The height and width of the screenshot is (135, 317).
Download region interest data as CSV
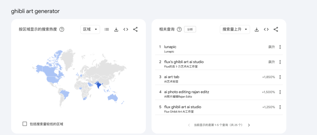[x=116, y=30]
